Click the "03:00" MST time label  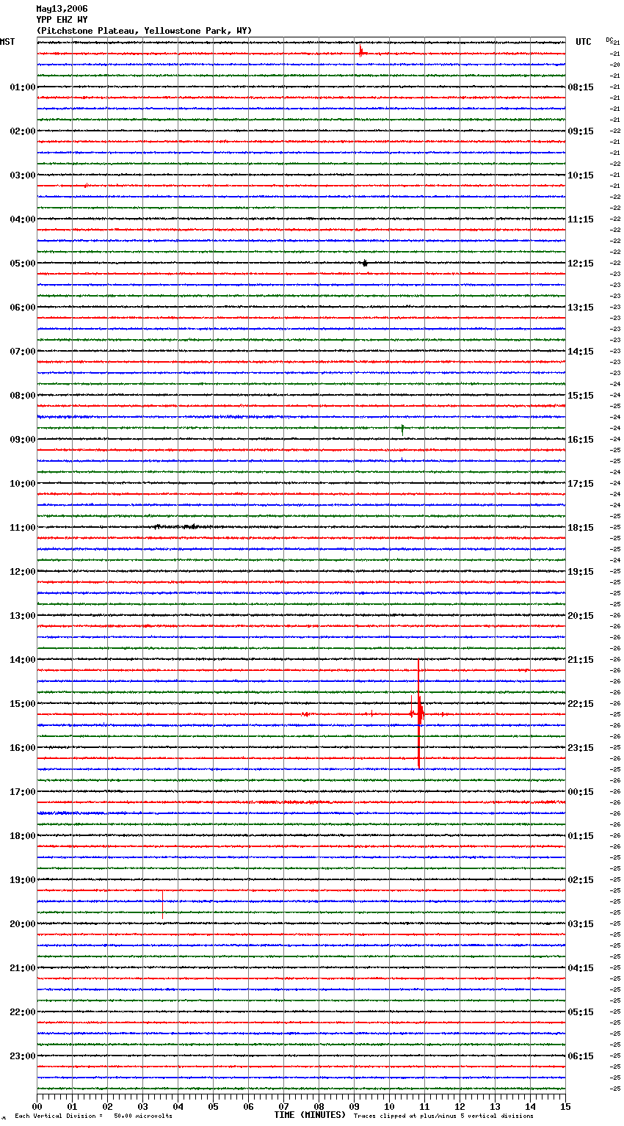(22, 175)
